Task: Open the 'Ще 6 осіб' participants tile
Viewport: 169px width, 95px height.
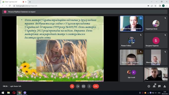Action: 131,74
